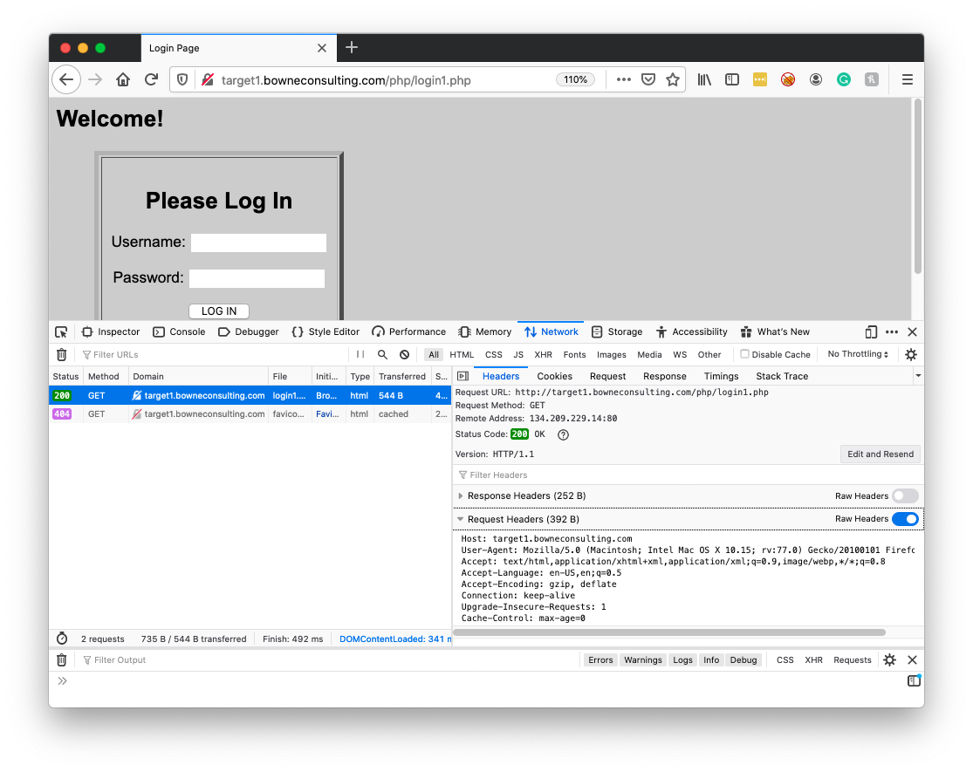Click the headers horizontal scrollbar
This screenshot has height=772, width=973.
(x=669, y=632)
